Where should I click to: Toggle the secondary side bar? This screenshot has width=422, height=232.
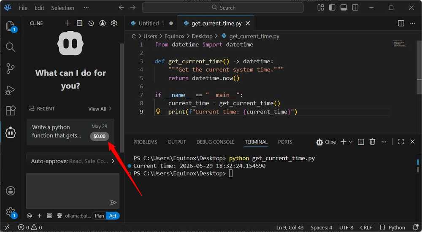355,8
